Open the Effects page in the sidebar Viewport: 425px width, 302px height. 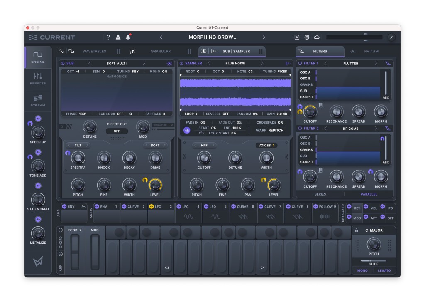coord(38,79)
